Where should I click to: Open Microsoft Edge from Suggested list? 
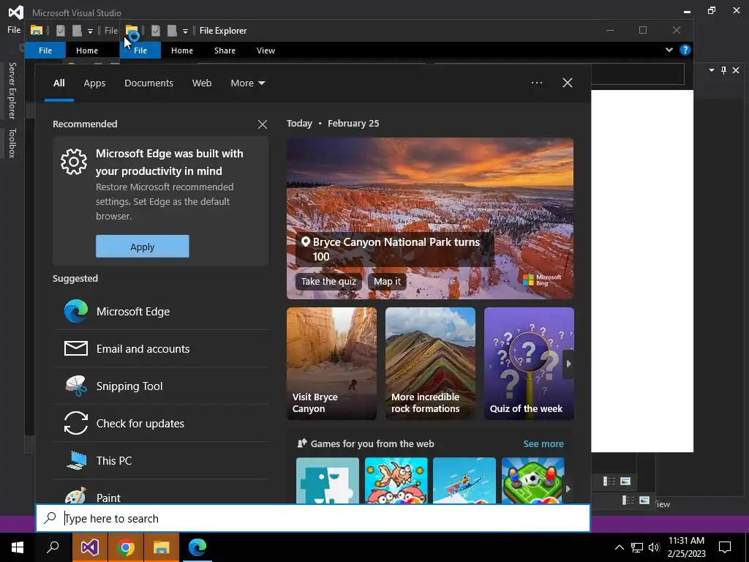(160, 312)
